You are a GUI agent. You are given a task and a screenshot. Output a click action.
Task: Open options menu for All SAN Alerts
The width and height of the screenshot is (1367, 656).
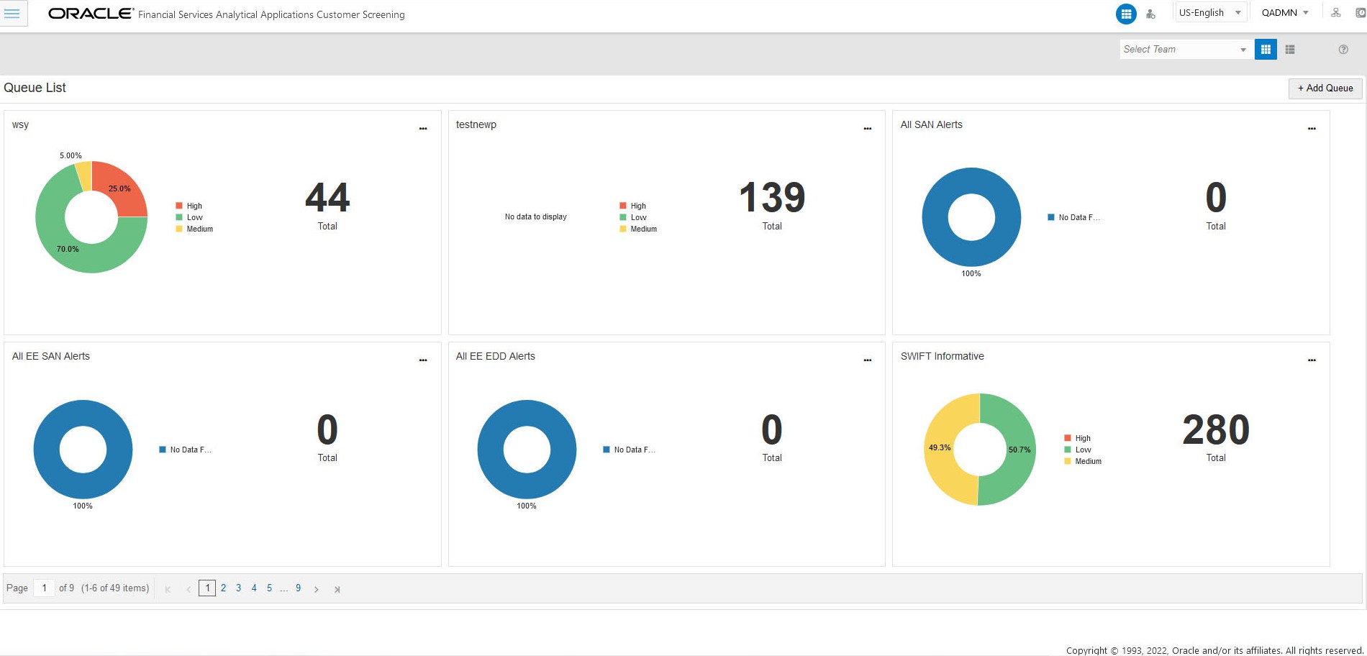click(x=1312, y=129)
